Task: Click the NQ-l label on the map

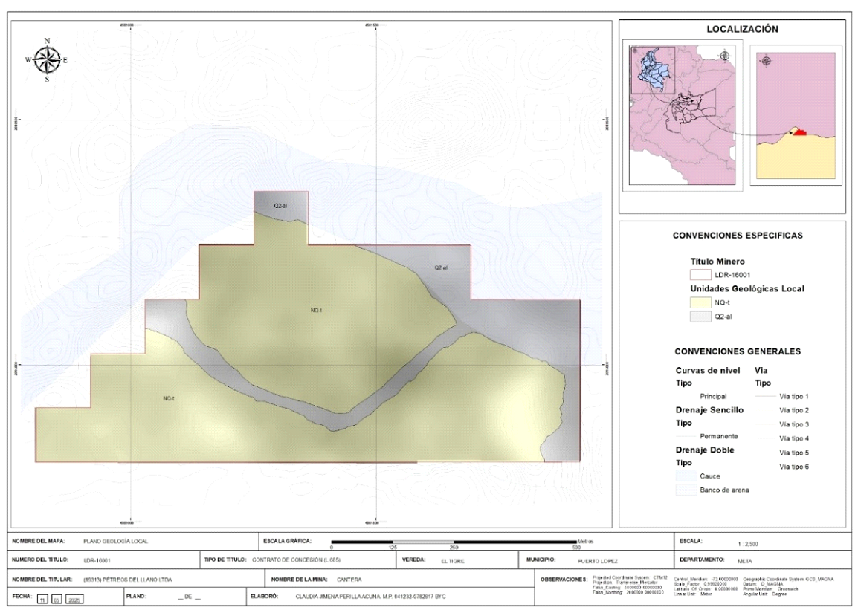Action: pos(315,310)
